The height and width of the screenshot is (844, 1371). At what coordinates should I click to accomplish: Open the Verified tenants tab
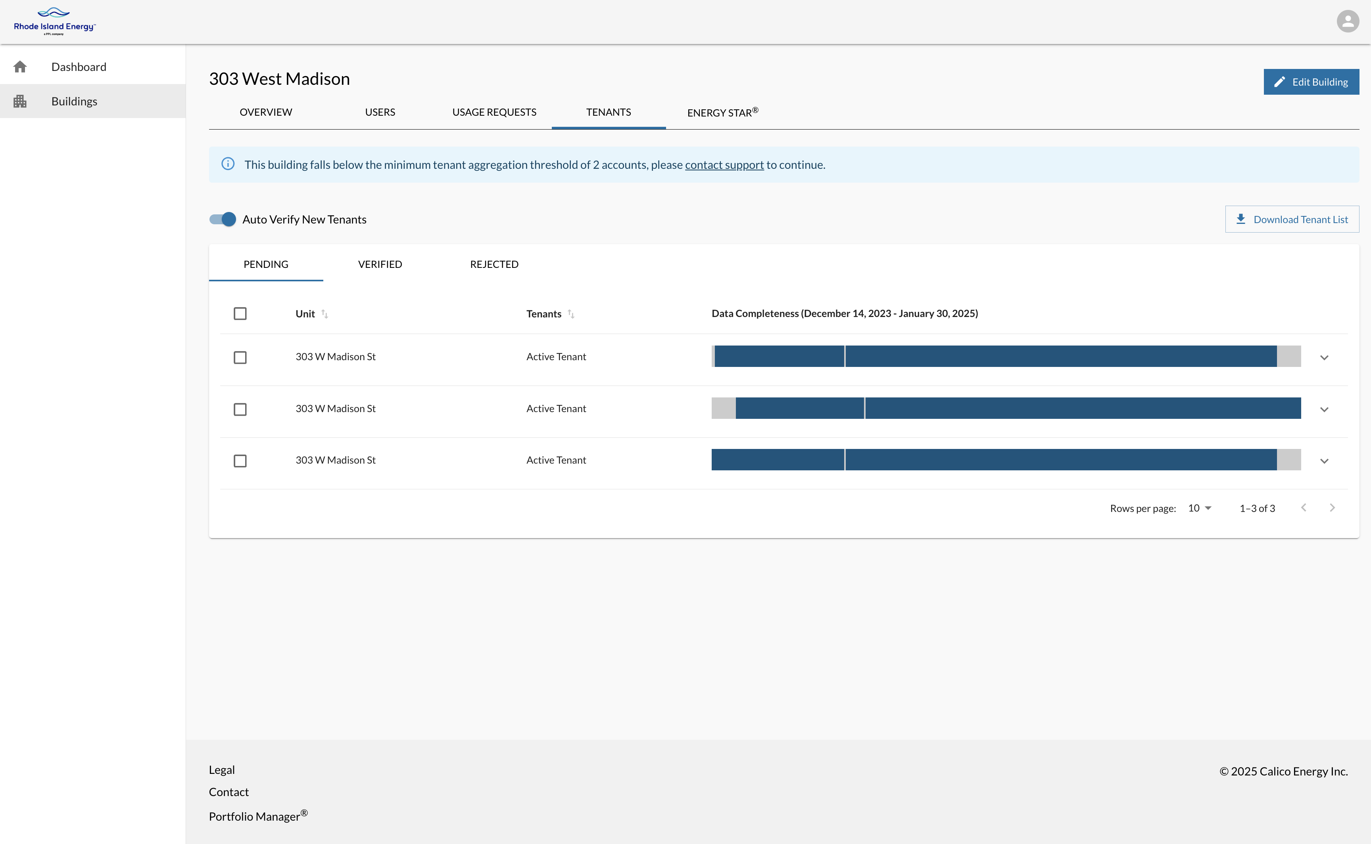[x=380, y=264]
